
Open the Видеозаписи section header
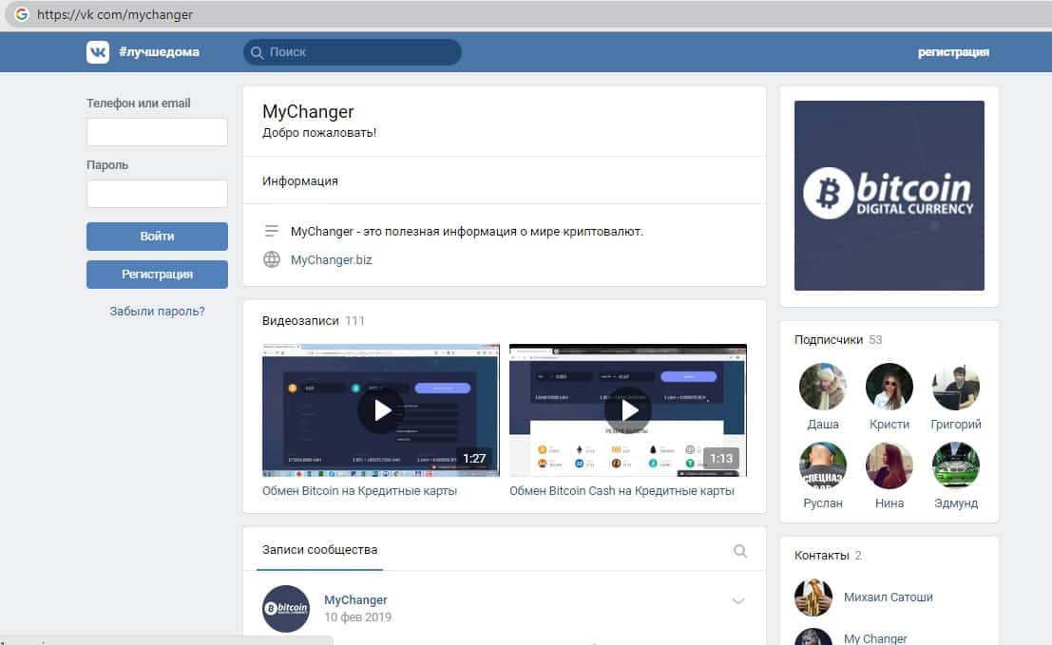[300, 320]
